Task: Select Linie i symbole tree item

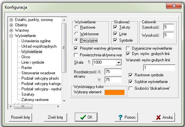Action: (x=33, y=62)
